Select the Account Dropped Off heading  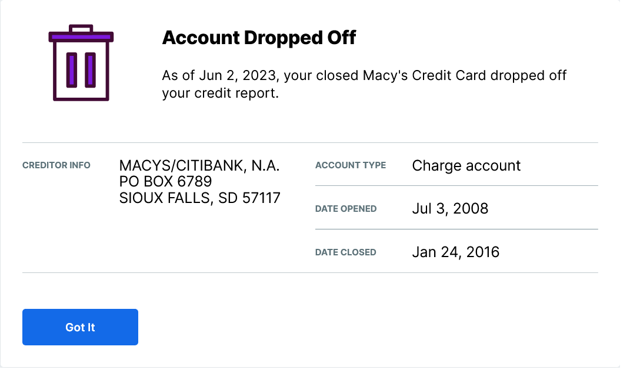[259, 38]
